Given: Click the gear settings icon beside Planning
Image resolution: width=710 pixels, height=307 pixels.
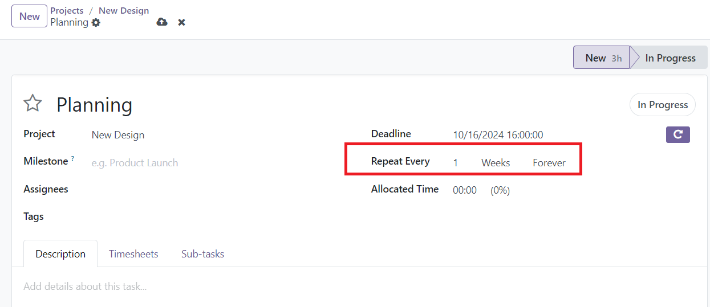Looking at the screenshot, I should point(96,23).
